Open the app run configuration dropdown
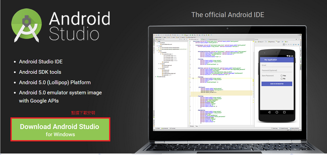Screen dimensions: 327x155 pyautogui.click(x=186, y=35)
